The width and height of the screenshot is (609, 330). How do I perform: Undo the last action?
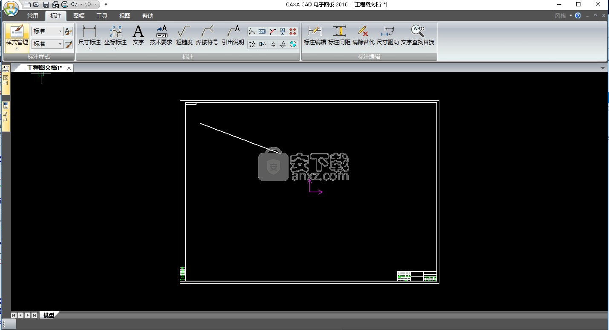74,5
